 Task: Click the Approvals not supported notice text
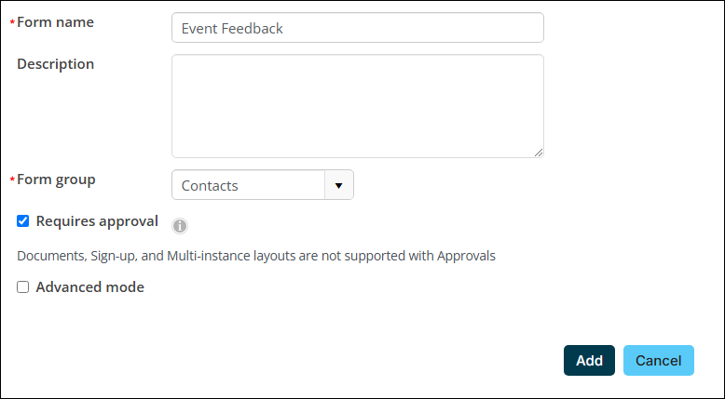click(x=256, y=256)
